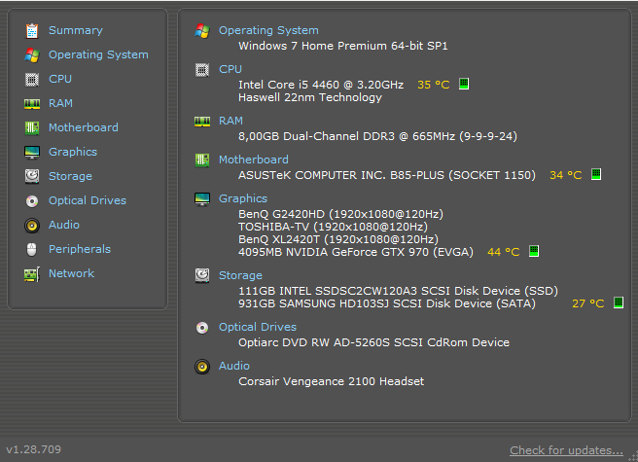Go to the CPU section in sidebar
638x462 pixels.
pos(60,79)
